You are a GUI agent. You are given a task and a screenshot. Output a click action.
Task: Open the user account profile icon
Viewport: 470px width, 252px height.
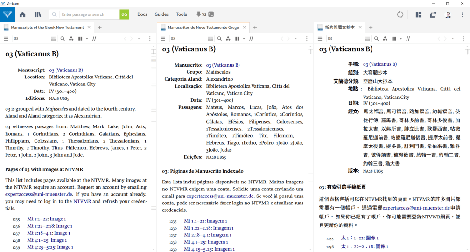coord(448,14)
